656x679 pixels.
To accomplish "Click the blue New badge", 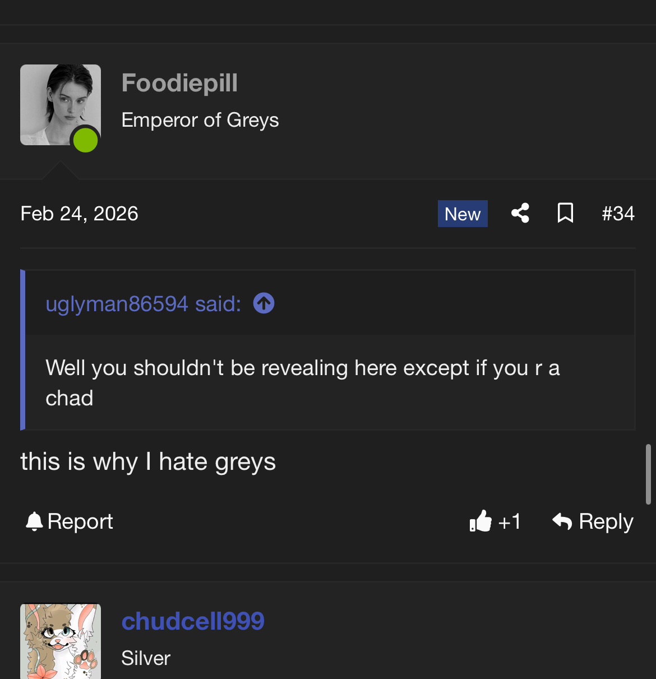I will (463, 214).
